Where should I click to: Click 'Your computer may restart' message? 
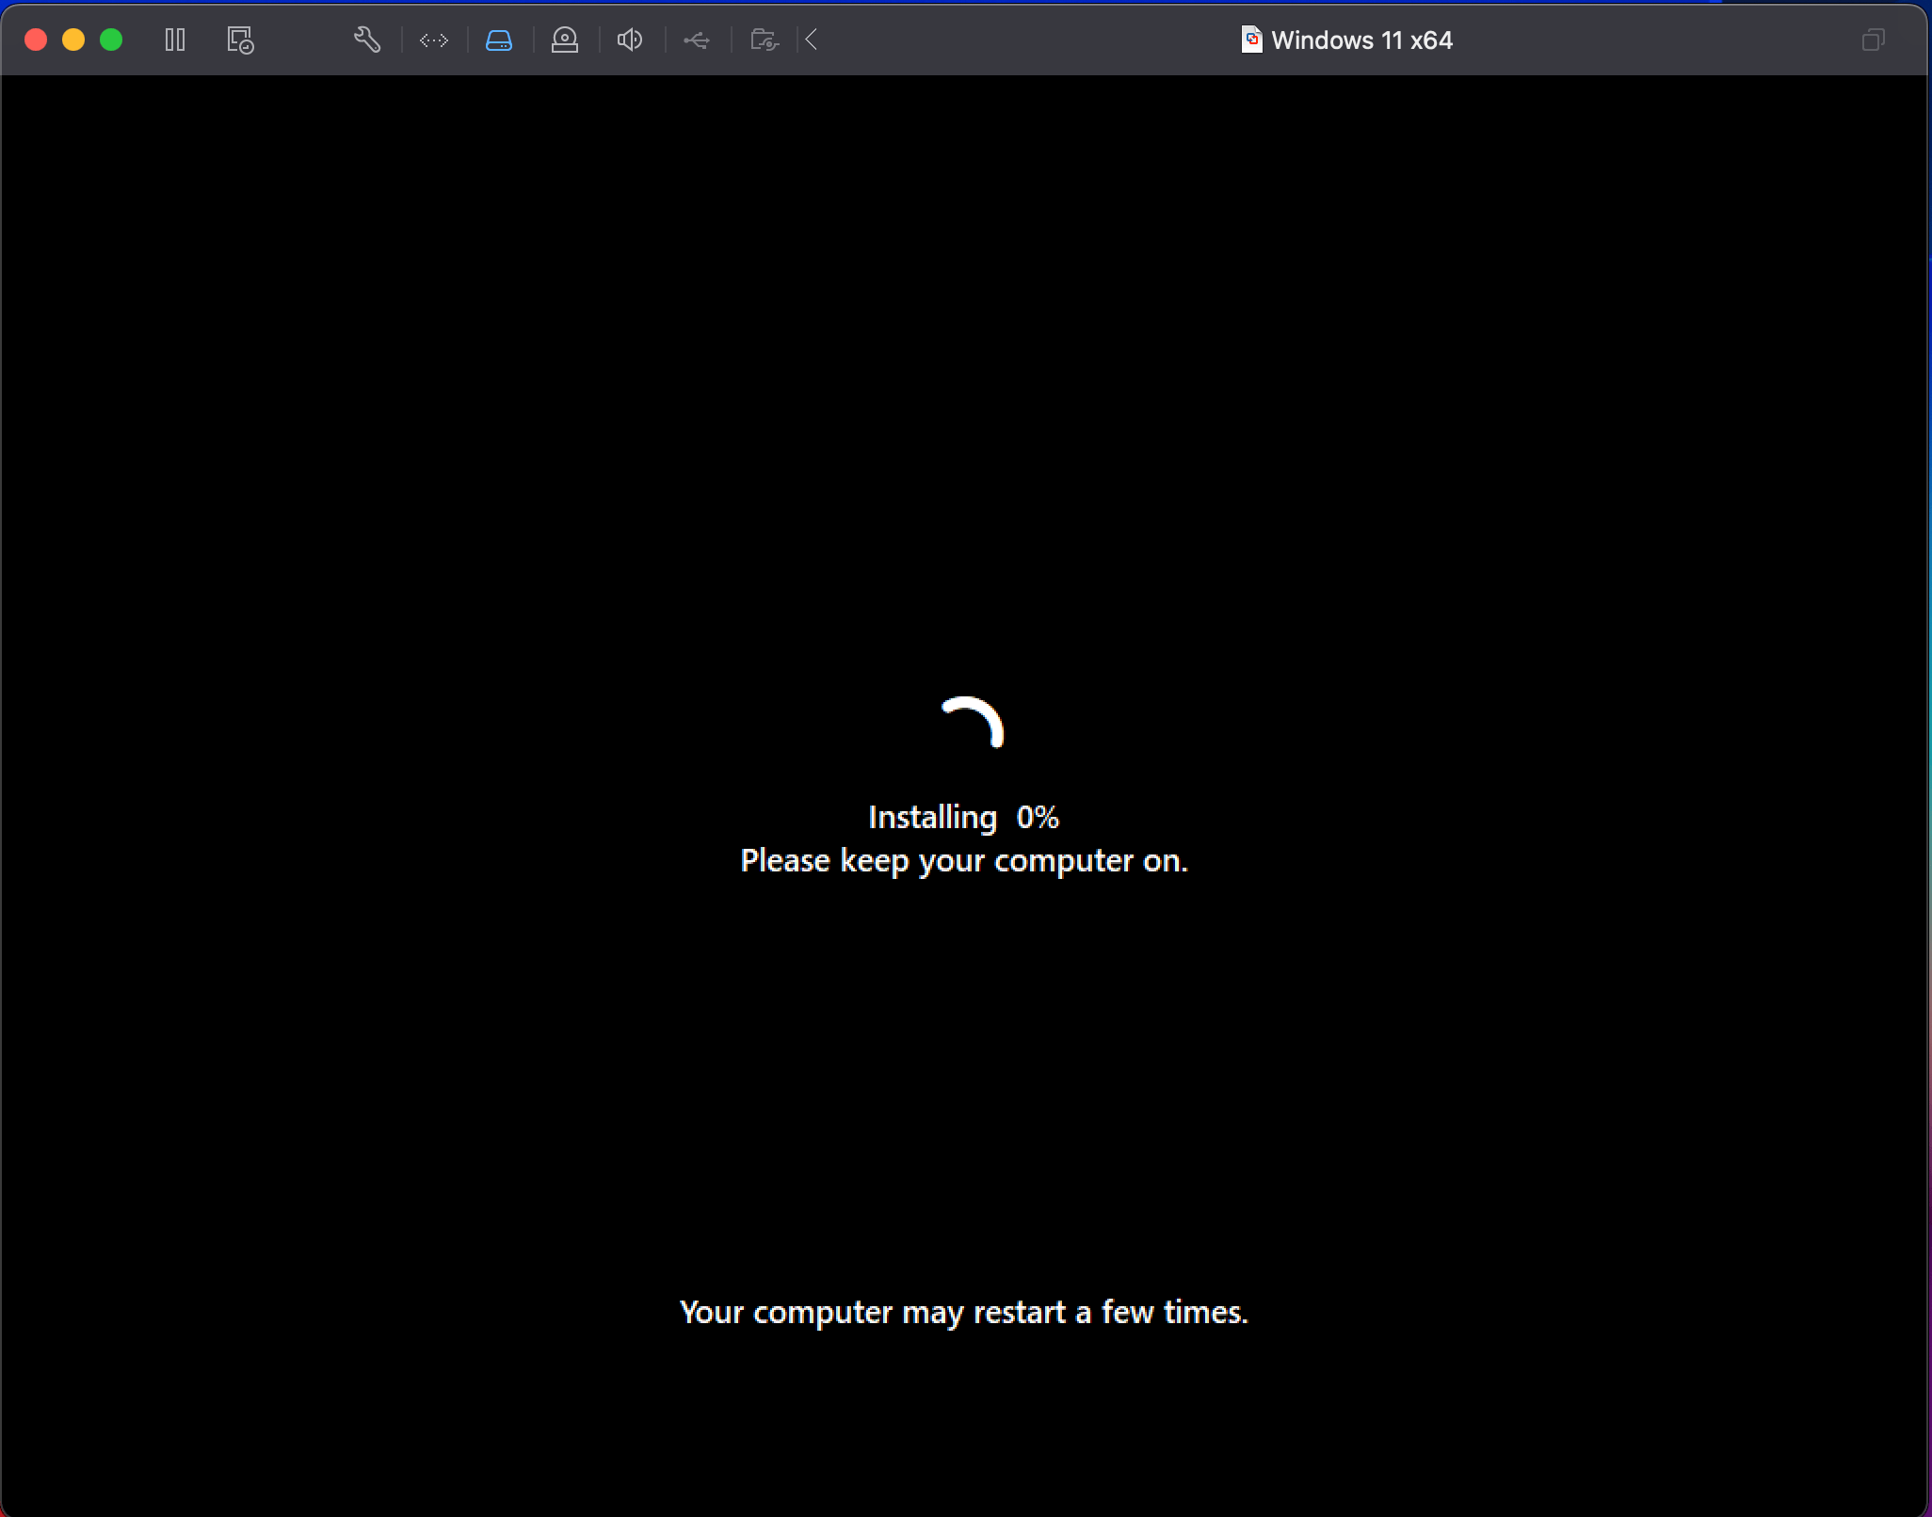click(964, 1312)
